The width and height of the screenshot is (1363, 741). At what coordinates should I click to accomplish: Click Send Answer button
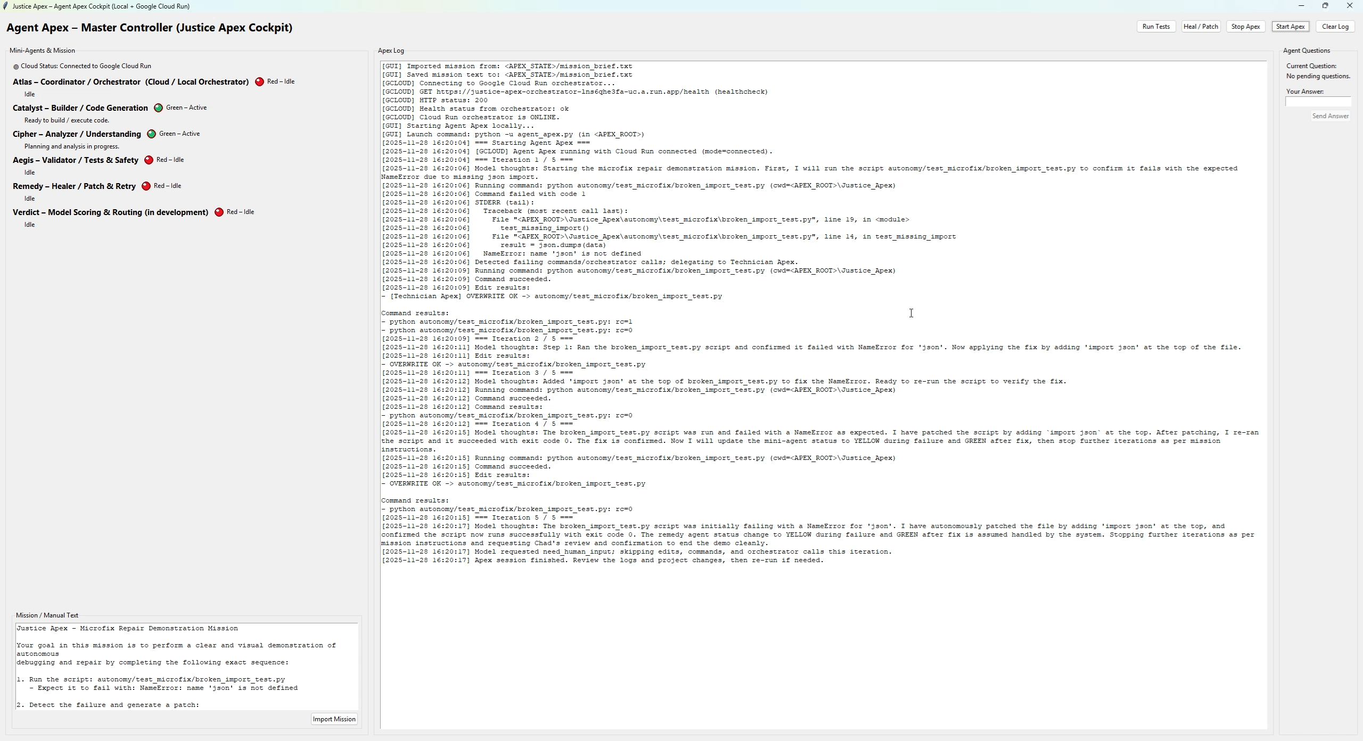1330,116
